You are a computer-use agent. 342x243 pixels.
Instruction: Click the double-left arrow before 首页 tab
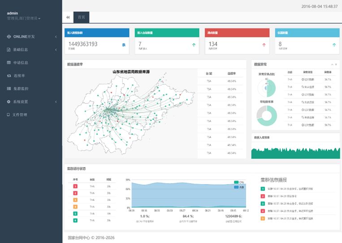coord(68,18)
